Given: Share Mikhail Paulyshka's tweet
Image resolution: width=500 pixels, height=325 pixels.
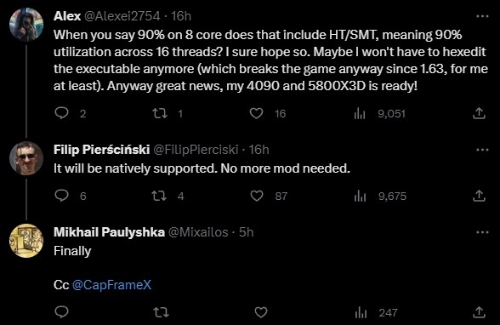Looking at the screenshot, I should coord(479,312).
